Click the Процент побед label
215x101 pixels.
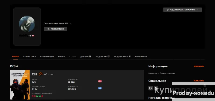(x=38, y=87)
